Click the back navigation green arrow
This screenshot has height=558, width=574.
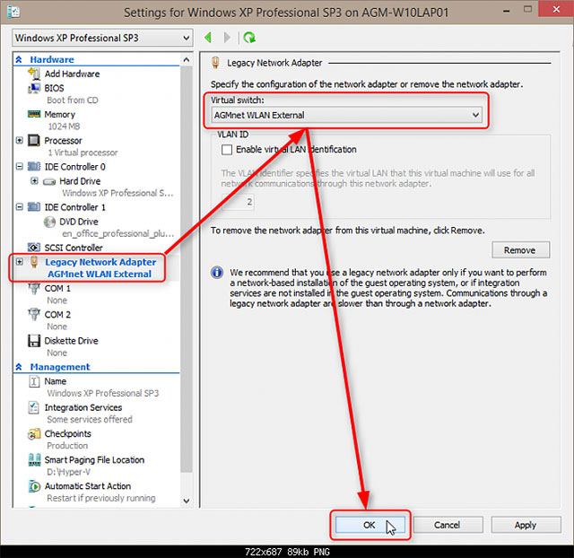[208, 38]
